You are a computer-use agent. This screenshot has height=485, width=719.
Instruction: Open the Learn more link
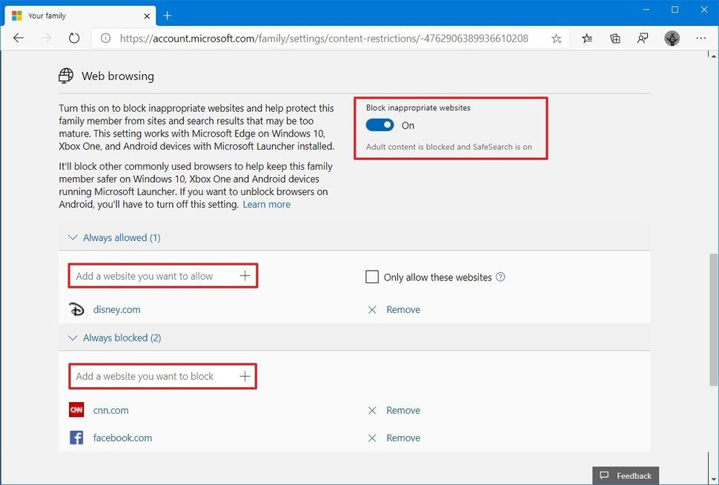[x=266, y=204]
